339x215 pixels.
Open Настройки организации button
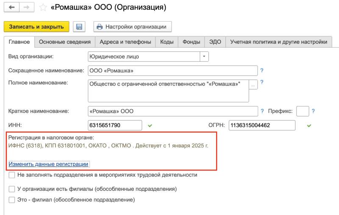133,27
